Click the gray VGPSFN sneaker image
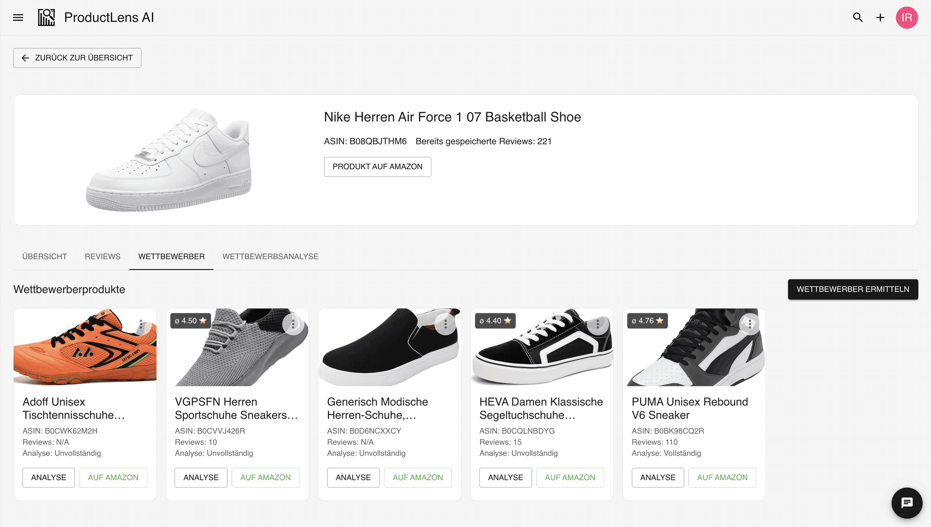The width and height of the screenshot is (931, 527). click(x=237, y=347)
